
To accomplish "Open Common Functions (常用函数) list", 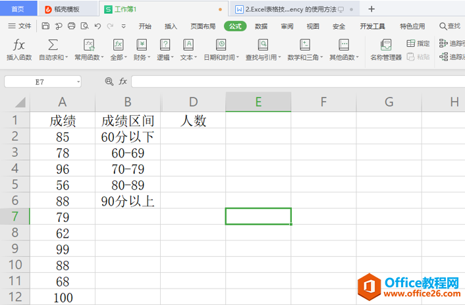I will coord(89,49).
